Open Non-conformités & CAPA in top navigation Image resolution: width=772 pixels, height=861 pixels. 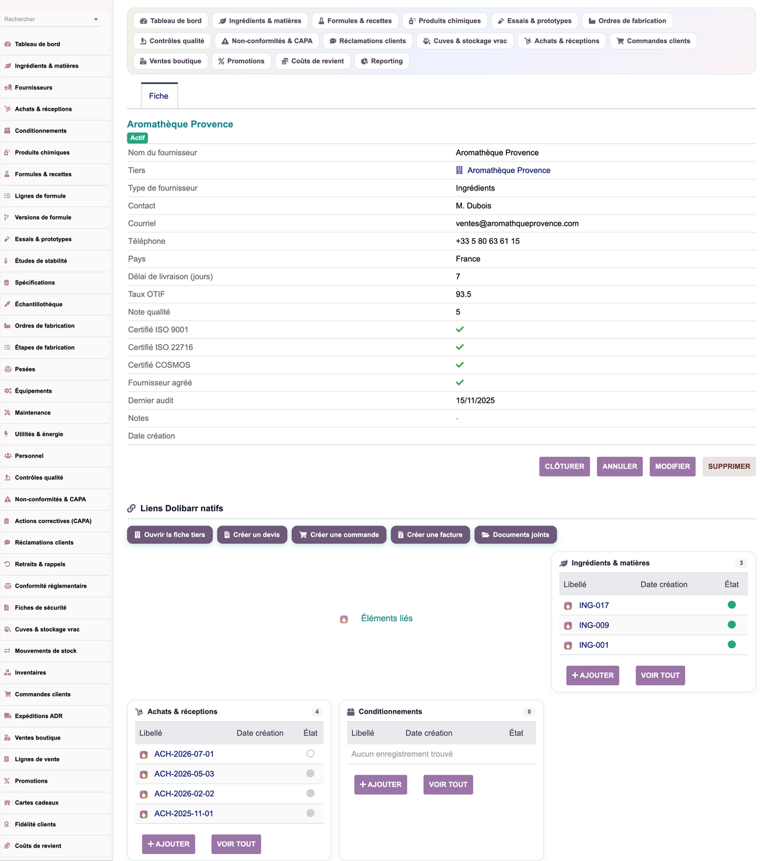point(267,41)
